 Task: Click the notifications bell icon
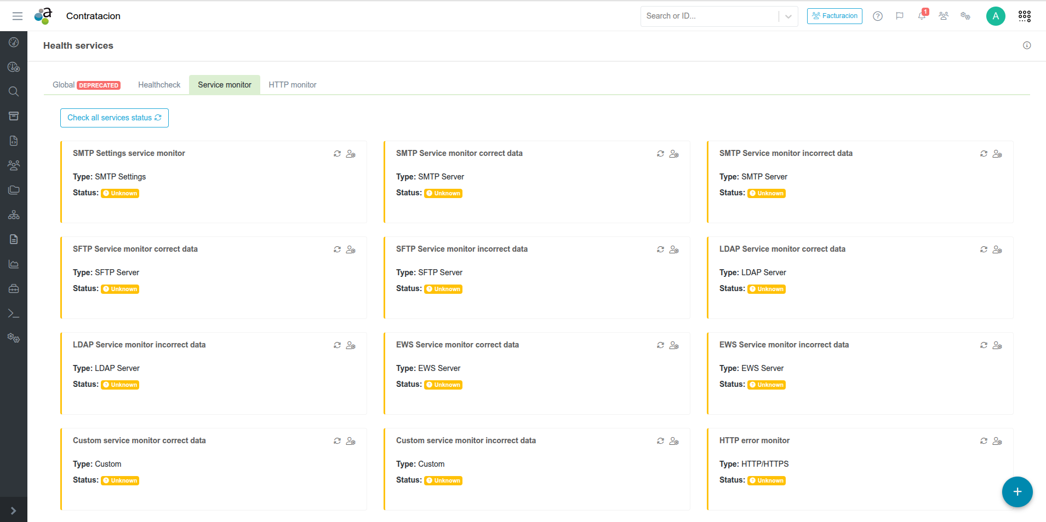pyautogui.click(x=922, y=16)
